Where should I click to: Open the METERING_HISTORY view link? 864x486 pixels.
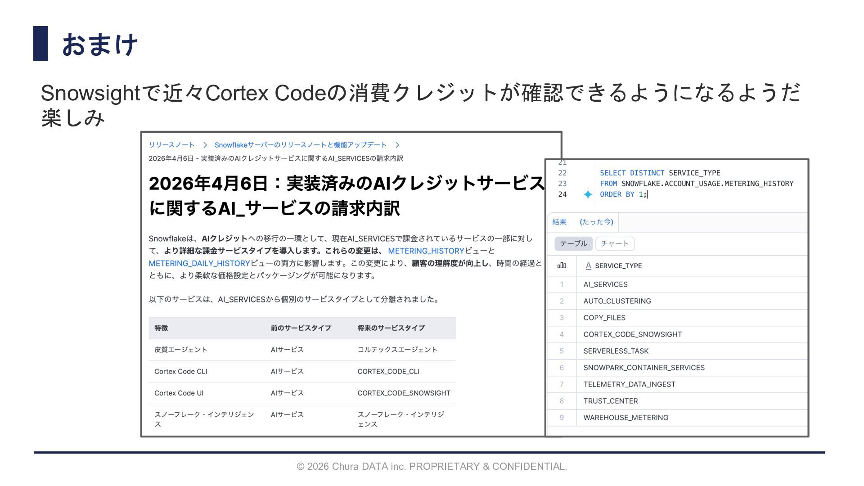click(x=426, y=251)
